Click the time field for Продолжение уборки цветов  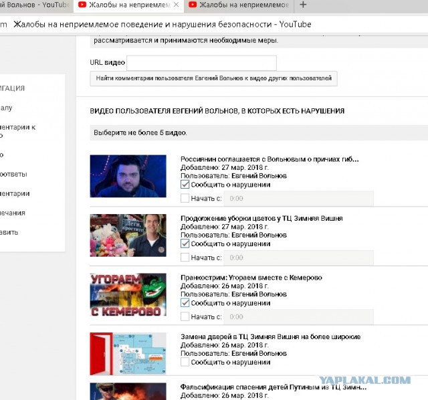[x=299, y=258]
